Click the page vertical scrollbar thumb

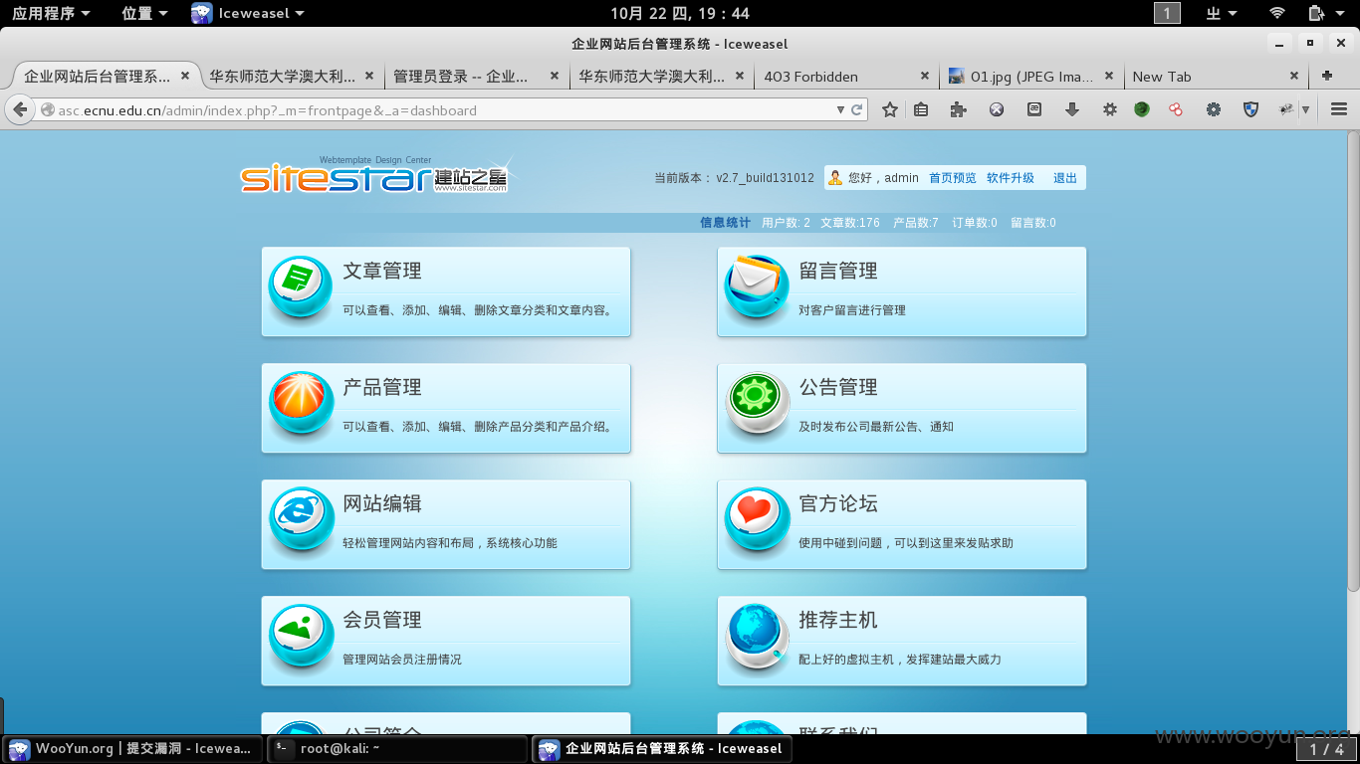(x=1353, y=360)
